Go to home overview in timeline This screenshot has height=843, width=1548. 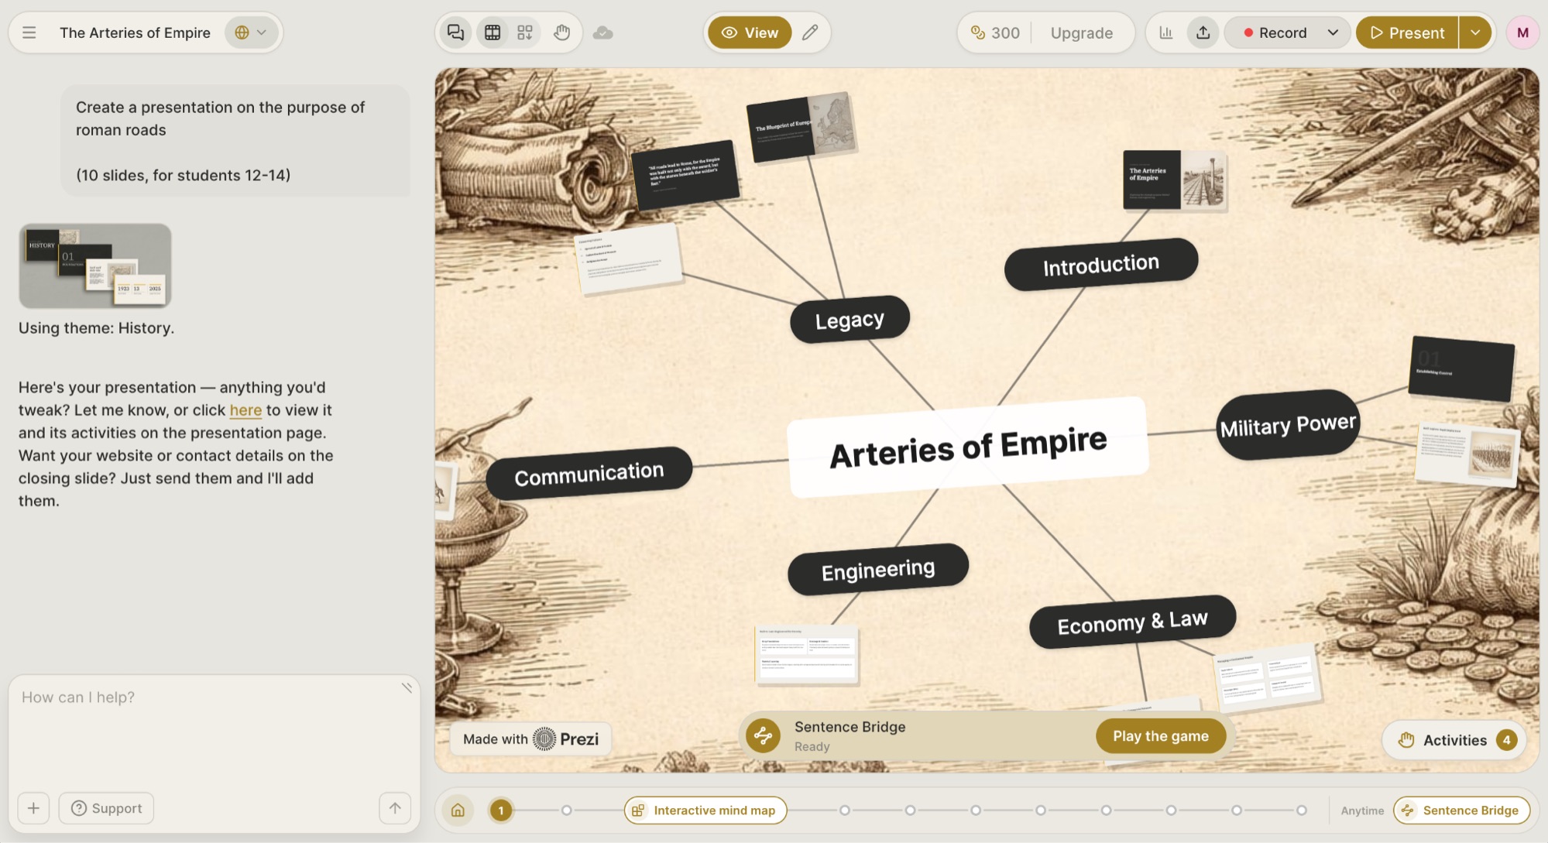pos(458,810)
